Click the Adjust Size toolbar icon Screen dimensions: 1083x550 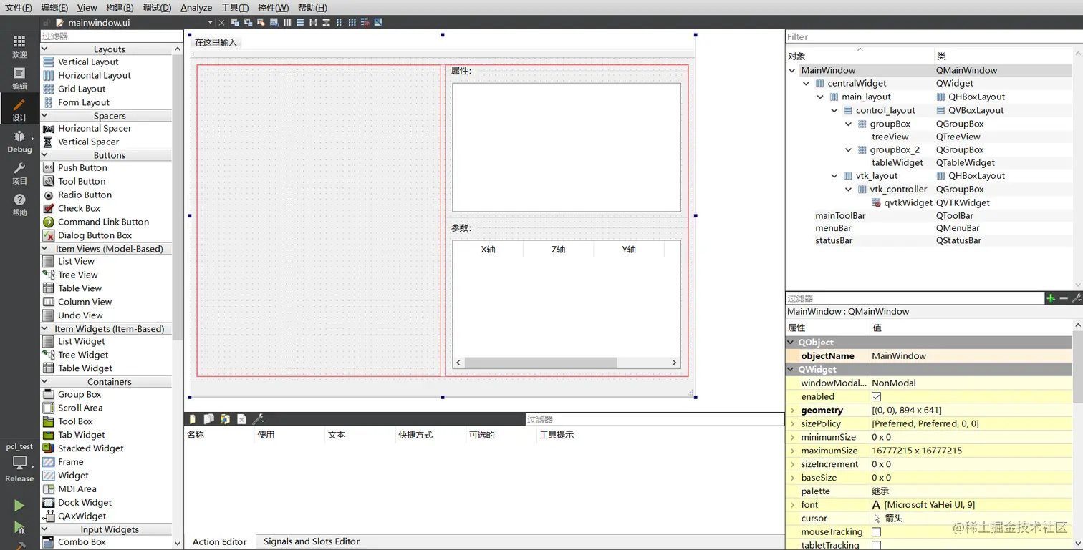378,23
